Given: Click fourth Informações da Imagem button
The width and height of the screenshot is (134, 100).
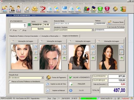Looking at the screenshot, I should [x=110, y=41].
